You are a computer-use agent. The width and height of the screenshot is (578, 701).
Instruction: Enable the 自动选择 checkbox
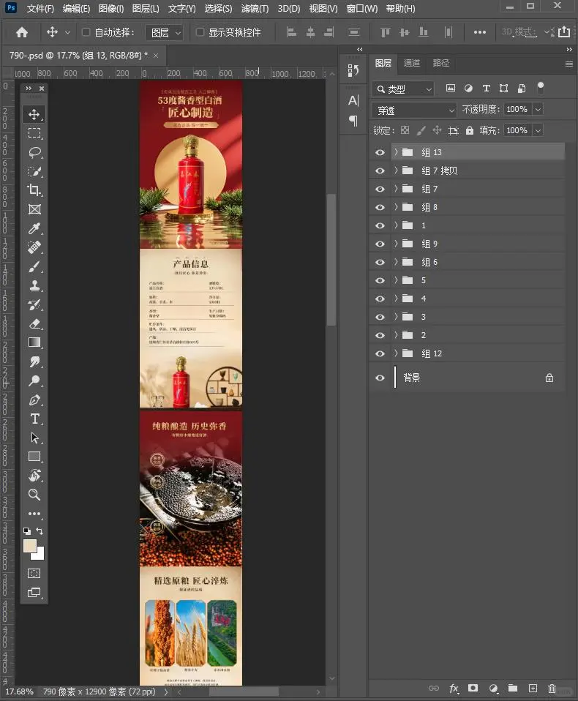[86, 32]
